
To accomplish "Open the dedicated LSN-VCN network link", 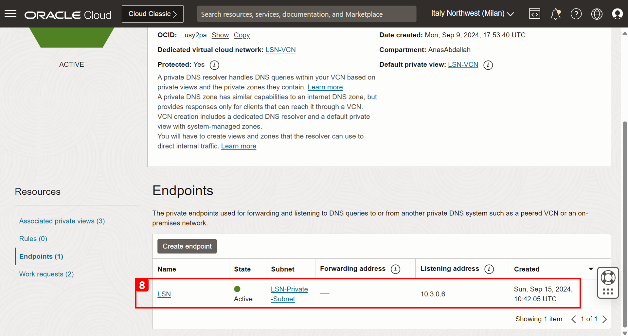I will pyautogui.click(x=280, y=50).
